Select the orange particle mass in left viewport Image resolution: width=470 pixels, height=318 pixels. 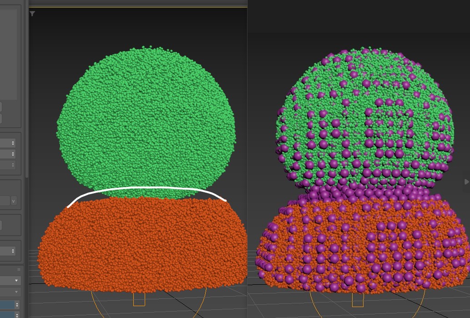point(141,246)
